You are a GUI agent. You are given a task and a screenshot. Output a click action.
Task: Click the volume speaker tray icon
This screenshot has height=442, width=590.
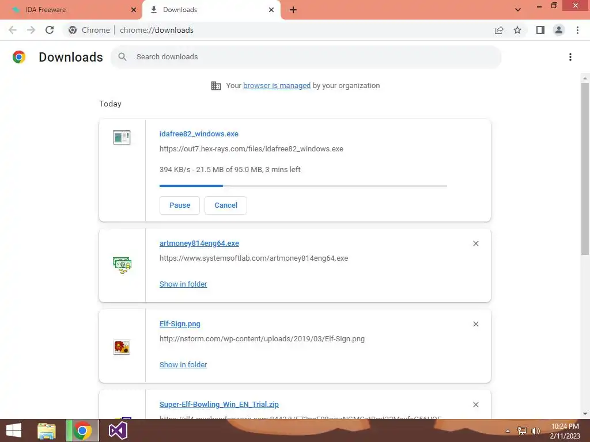536,431
